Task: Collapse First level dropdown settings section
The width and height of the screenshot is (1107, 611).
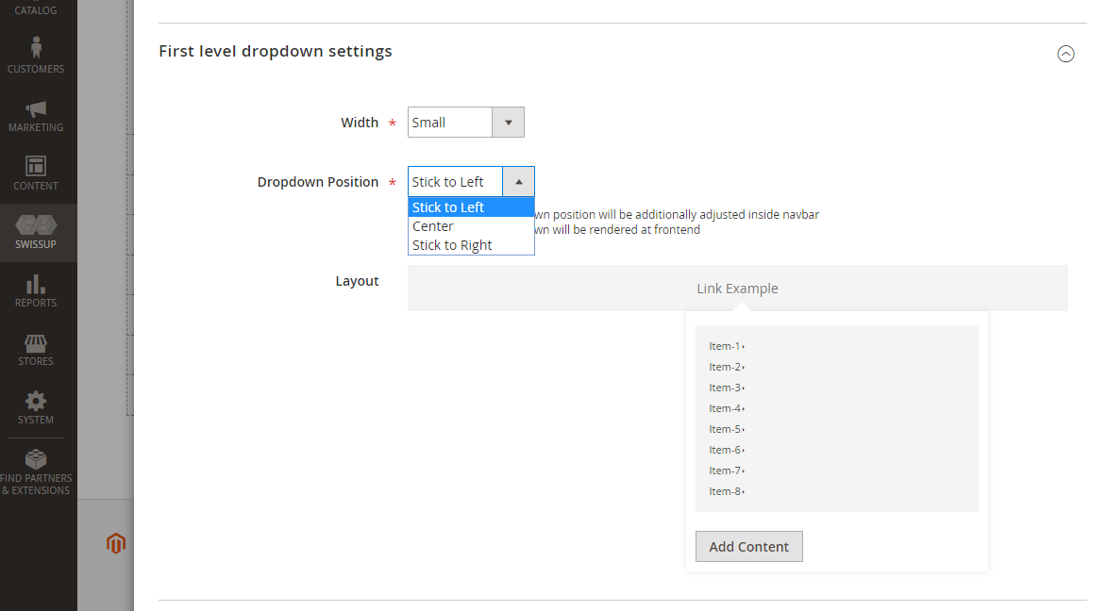Action: (1065, 54)
